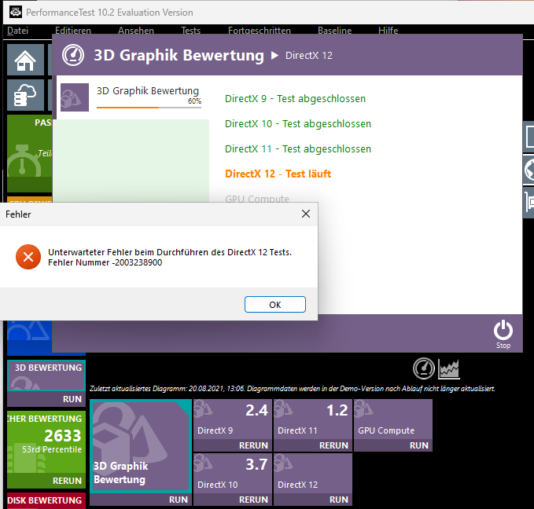Click the PerformanceTest app icon in title bar
This screenshot has width=534, height=509.
pyautogui.click(x=15, y=13)
